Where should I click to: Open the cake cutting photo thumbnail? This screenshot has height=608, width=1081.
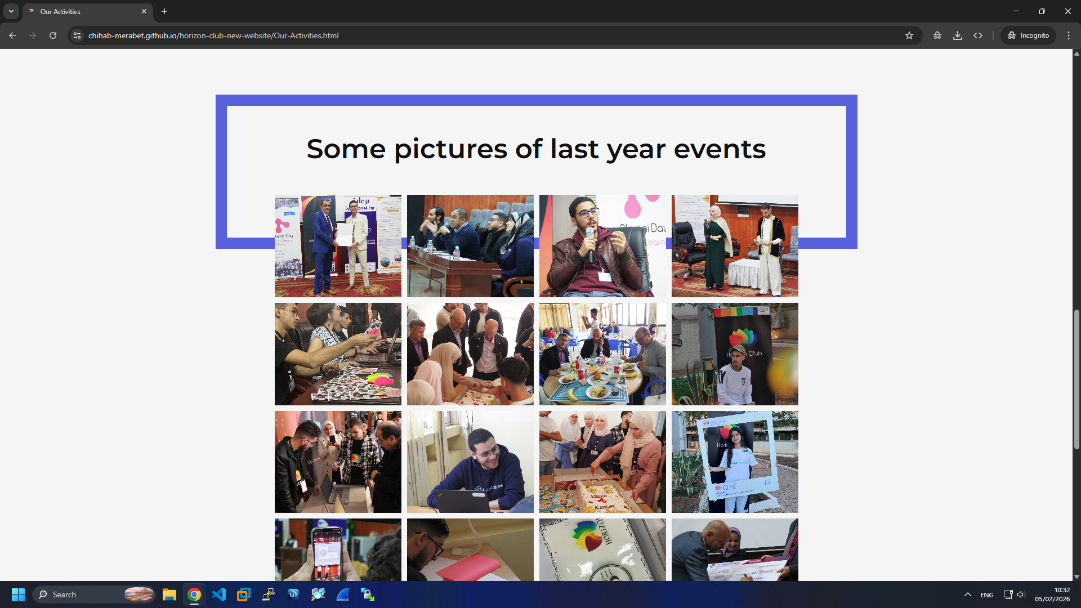(602, 462)
